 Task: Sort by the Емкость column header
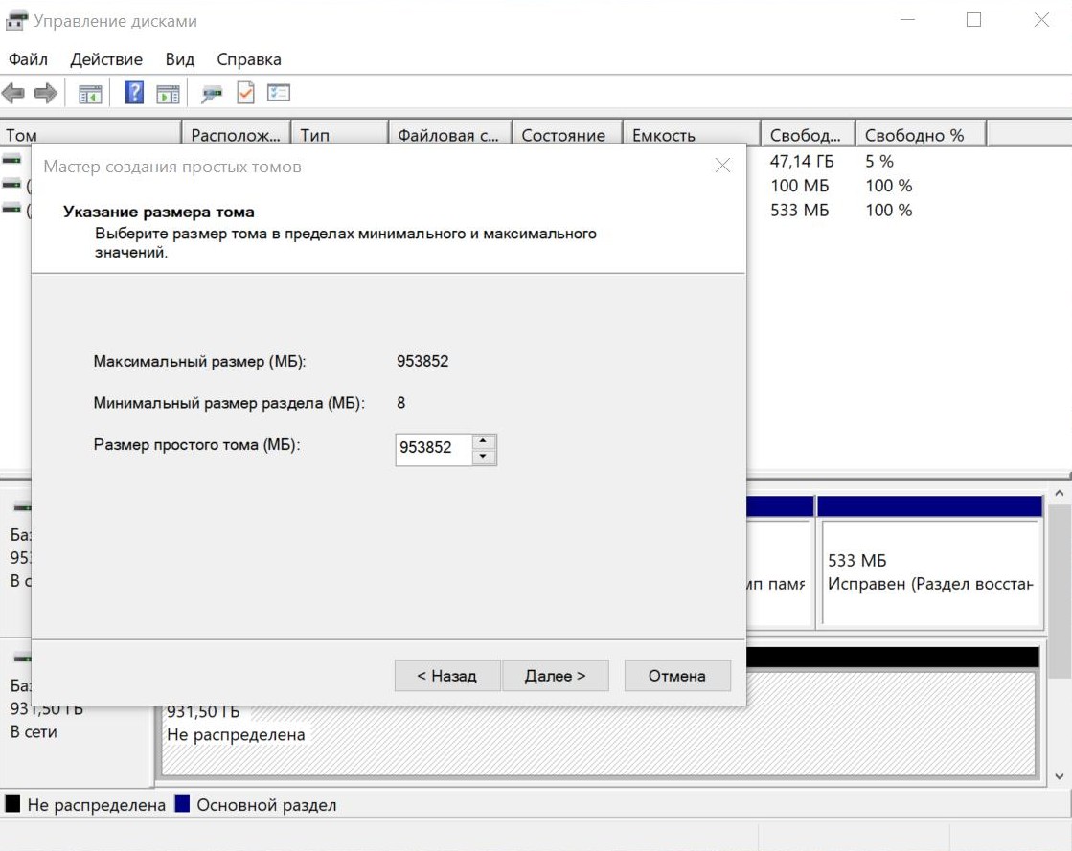click(x=691, y=135)
